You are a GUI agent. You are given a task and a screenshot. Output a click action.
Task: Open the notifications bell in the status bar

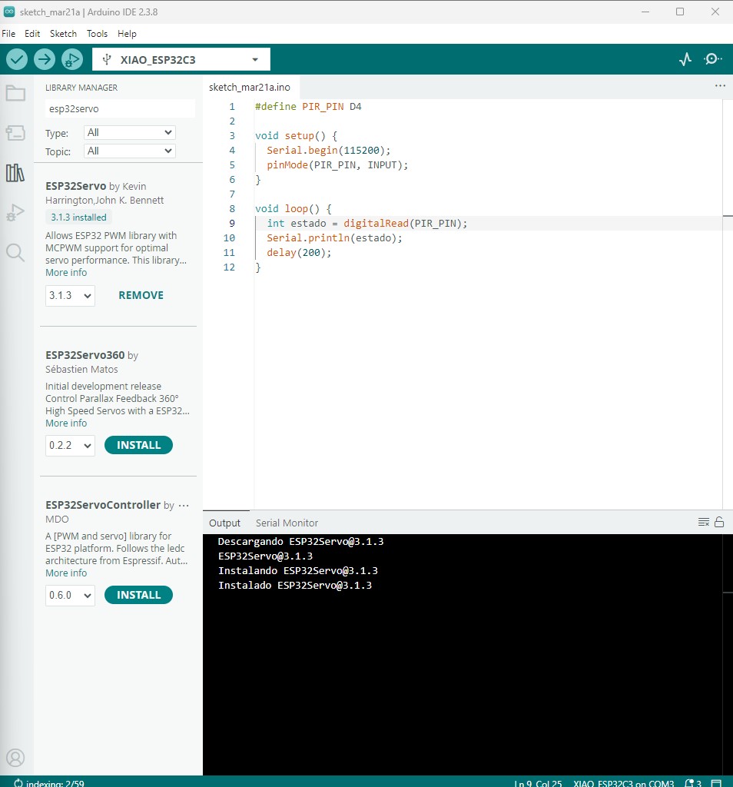[x=693, y=782]
